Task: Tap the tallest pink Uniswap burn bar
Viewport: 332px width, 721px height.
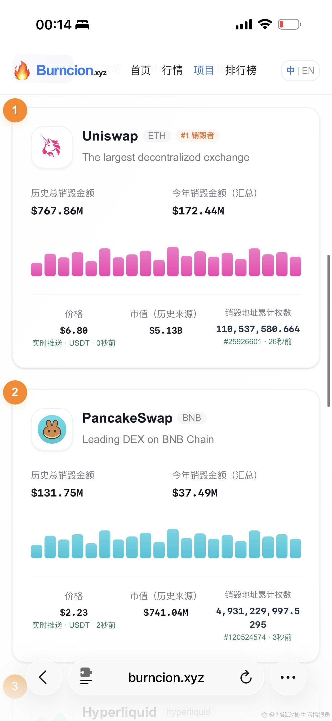Action: (173, 261)
